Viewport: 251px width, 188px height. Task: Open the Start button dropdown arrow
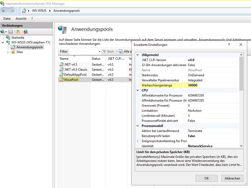coord(117,51)
